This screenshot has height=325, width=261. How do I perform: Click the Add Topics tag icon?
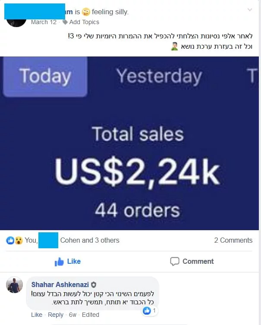click(65, 22)
